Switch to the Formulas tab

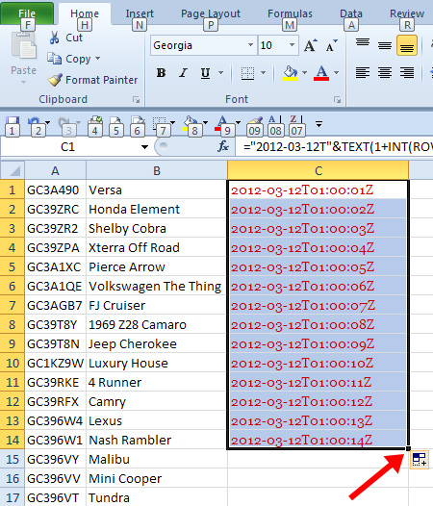(x=290, y=13)
